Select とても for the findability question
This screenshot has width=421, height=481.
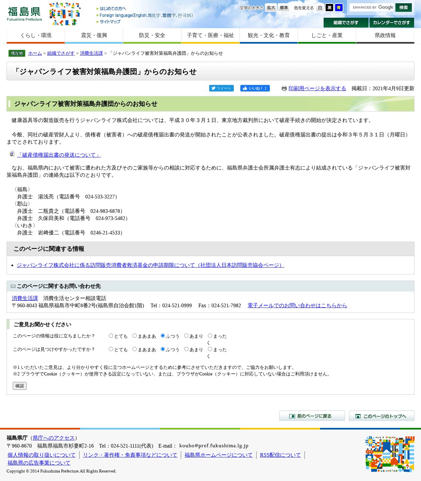(111, 349)
